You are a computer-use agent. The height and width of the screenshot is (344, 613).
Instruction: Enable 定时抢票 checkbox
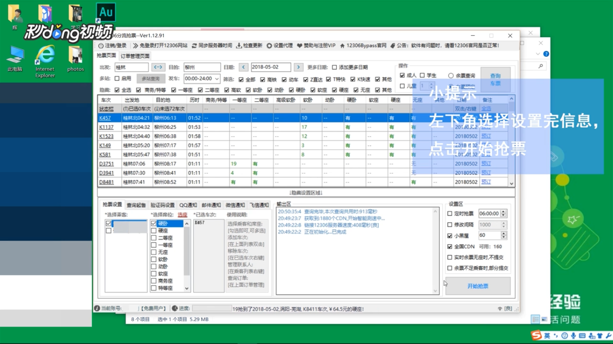click(x=450, y=214)
